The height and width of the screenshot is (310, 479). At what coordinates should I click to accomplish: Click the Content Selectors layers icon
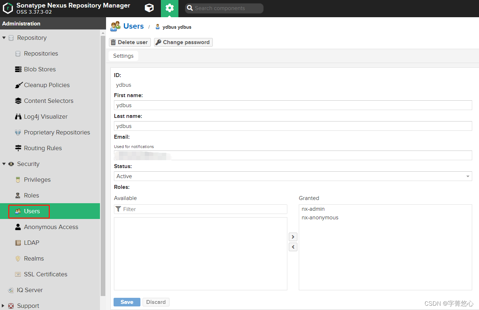pos(18,101)
